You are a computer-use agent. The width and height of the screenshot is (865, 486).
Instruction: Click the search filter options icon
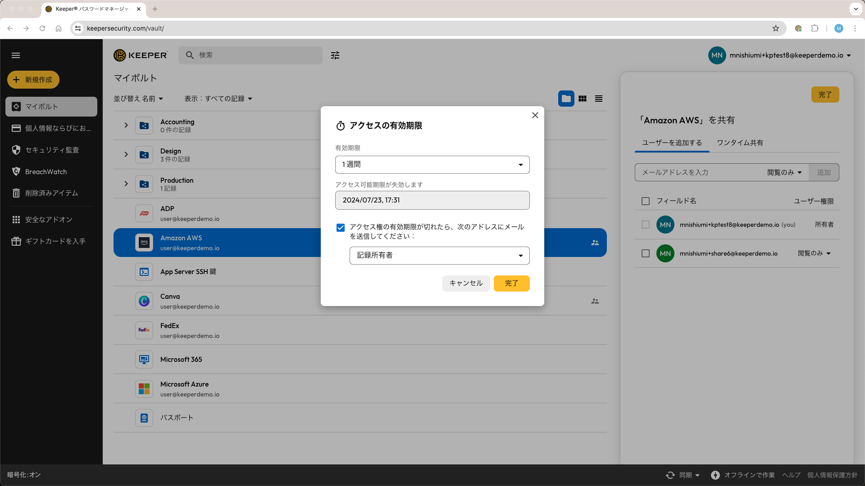pos(335,55)
